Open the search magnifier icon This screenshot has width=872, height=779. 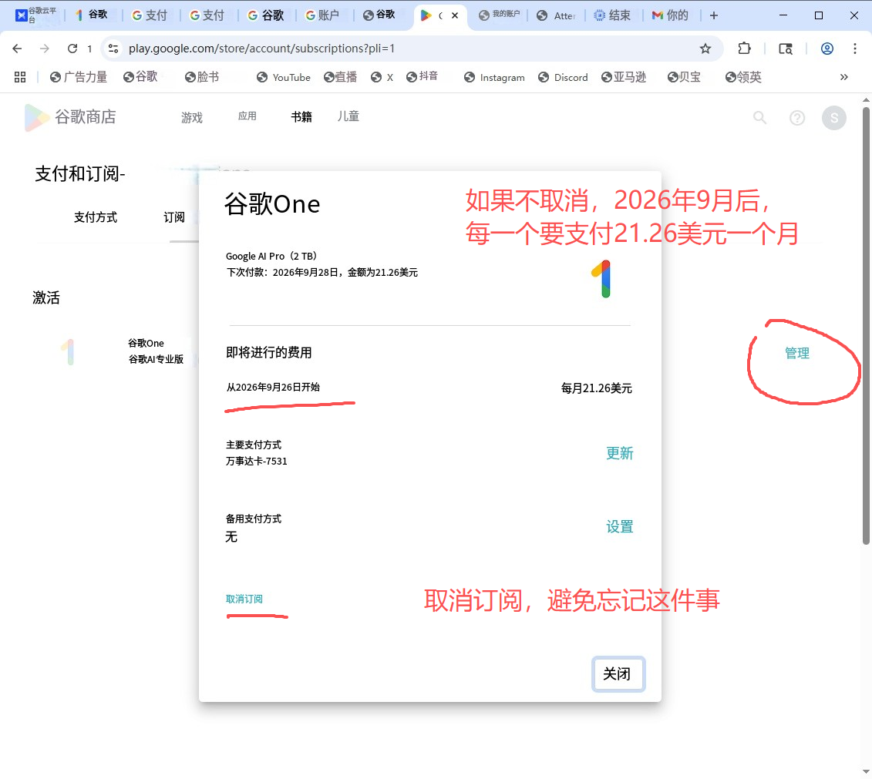[x=760, y=118]
